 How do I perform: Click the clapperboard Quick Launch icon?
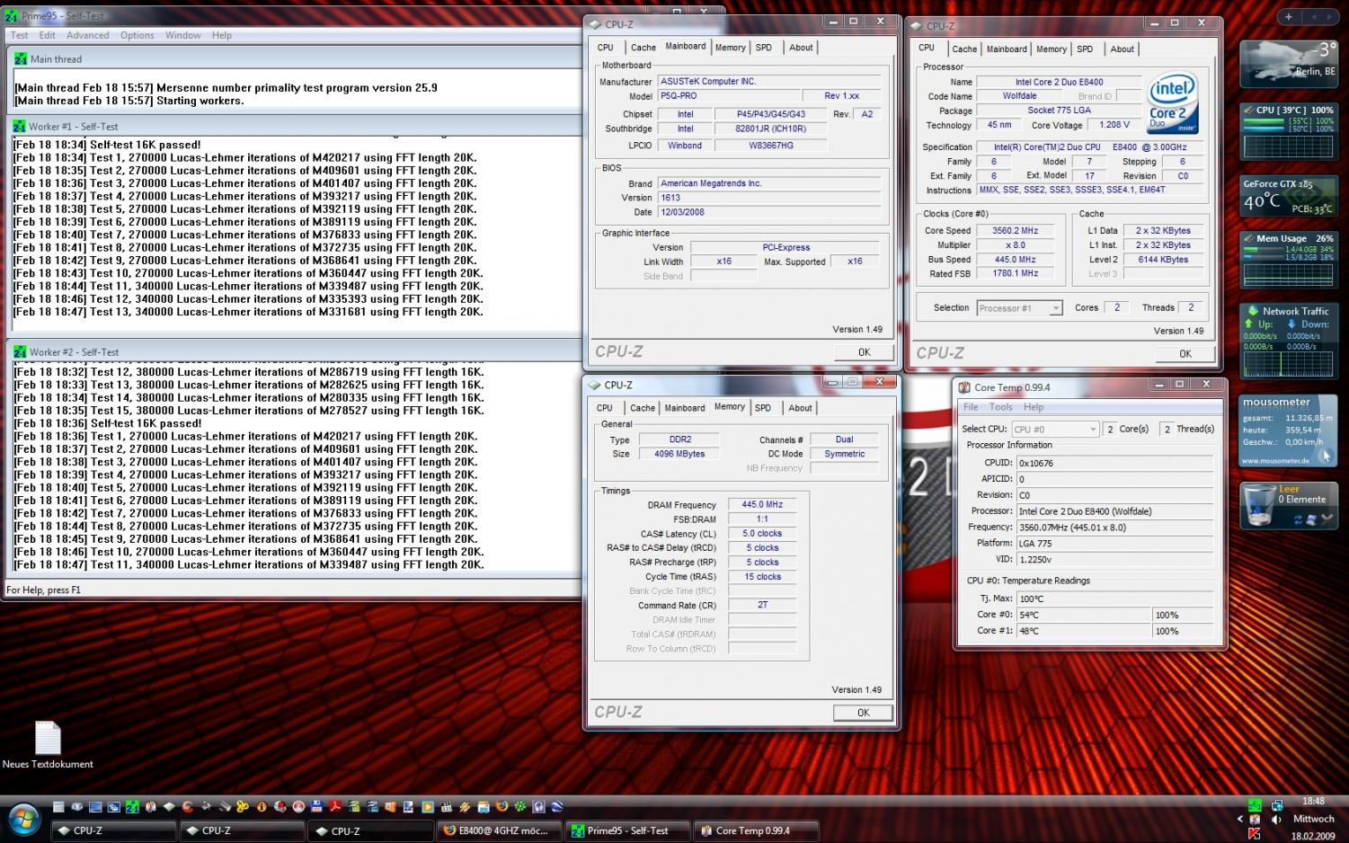coord(446,806)
